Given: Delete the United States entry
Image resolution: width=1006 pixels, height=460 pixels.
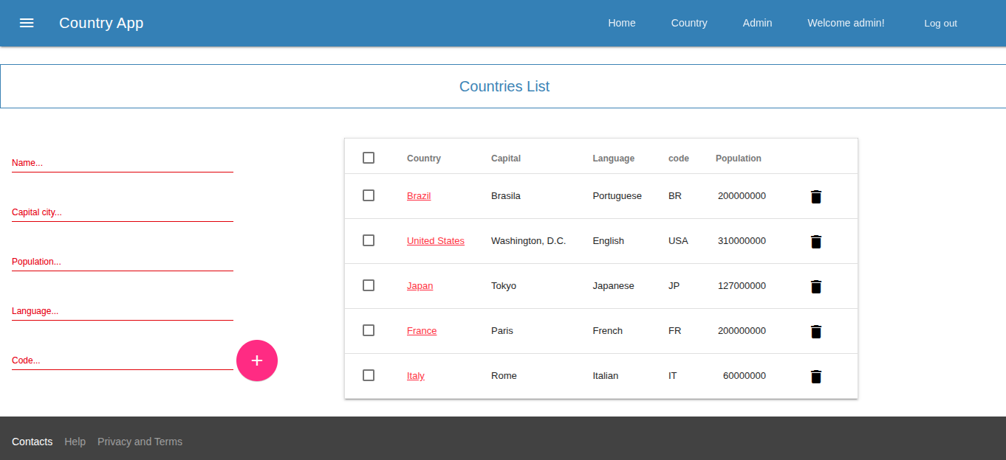Looking at the screenshot, I should 815,242.
